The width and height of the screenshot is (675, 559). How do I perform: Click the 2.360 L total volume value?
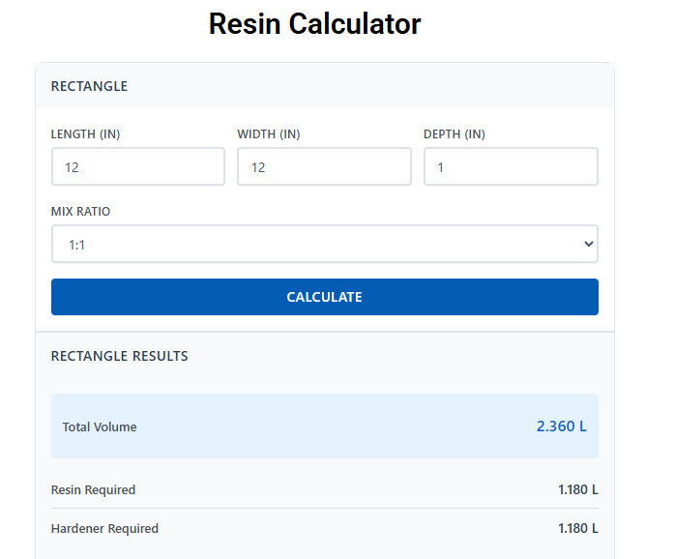click(x=561, y=426)
